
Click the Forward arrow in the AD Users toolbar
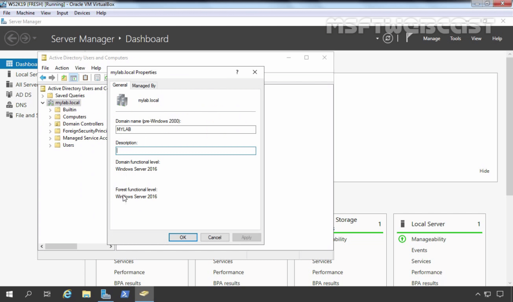click(52, 78)
